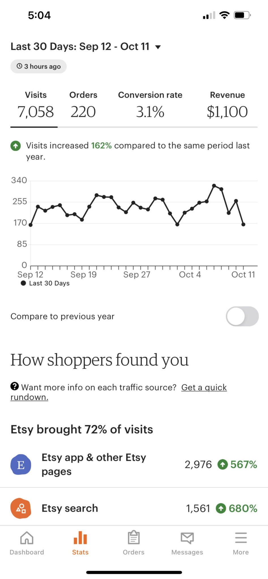Expand the Etsy search traffic row

[x=134, y=508]
